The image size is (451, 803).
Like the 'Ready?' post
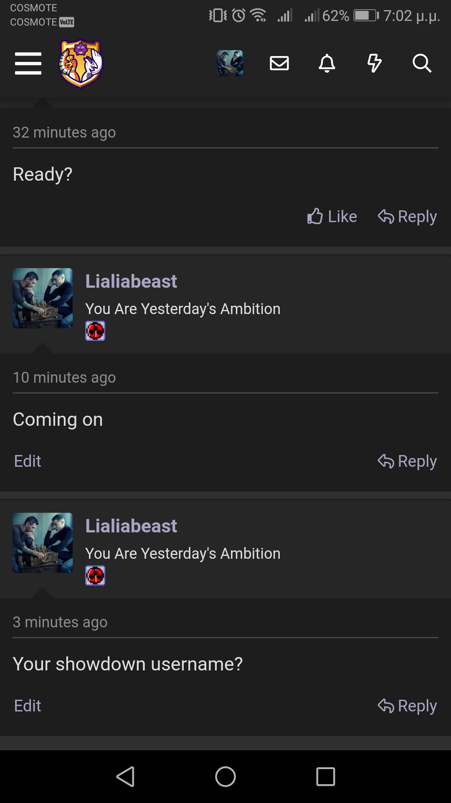pyautogui.click(x=332, y=216)
